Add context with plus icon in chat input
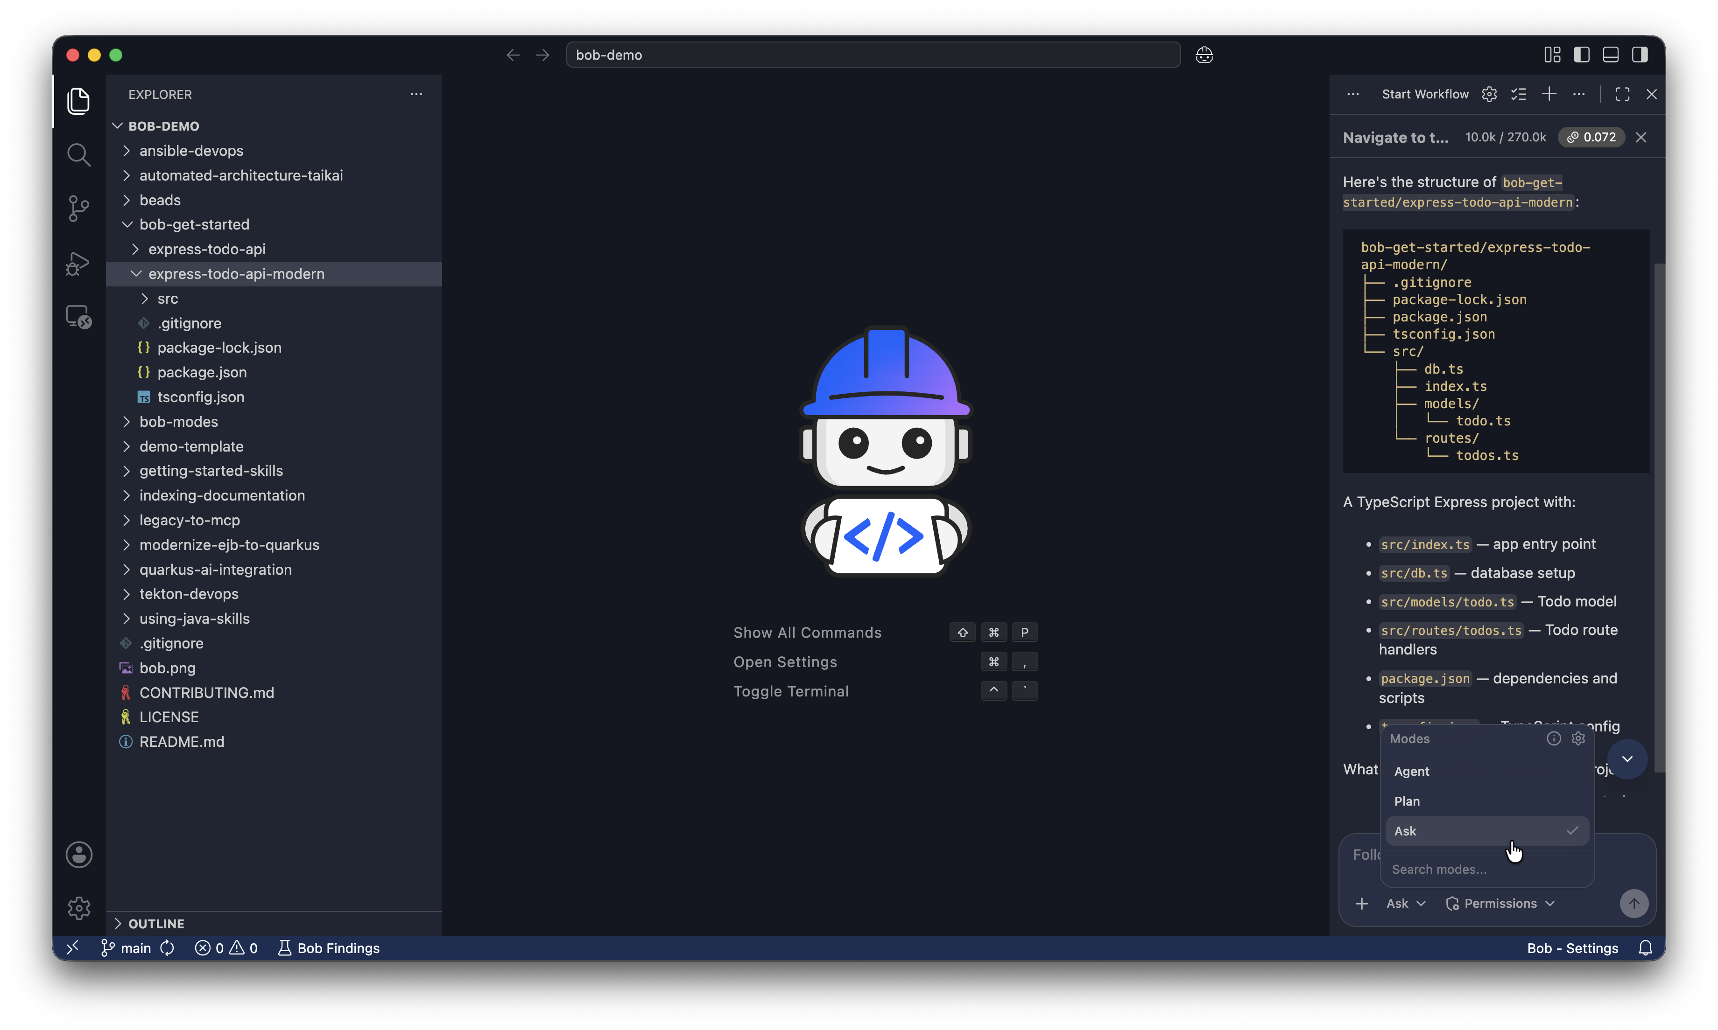 [1361, 903]
